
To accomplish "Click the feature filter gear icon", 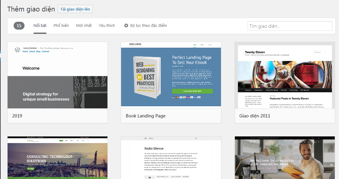I will tap(126, 25).
